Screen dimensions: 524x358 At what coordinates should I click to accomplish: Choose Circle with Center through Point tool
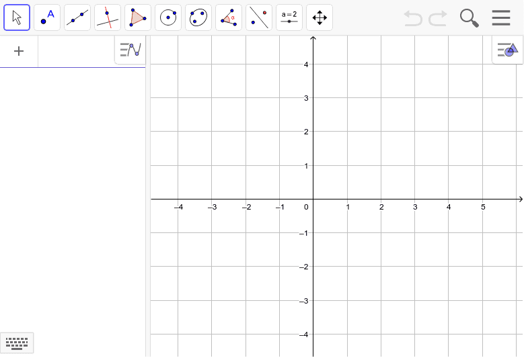pos(168,17)
